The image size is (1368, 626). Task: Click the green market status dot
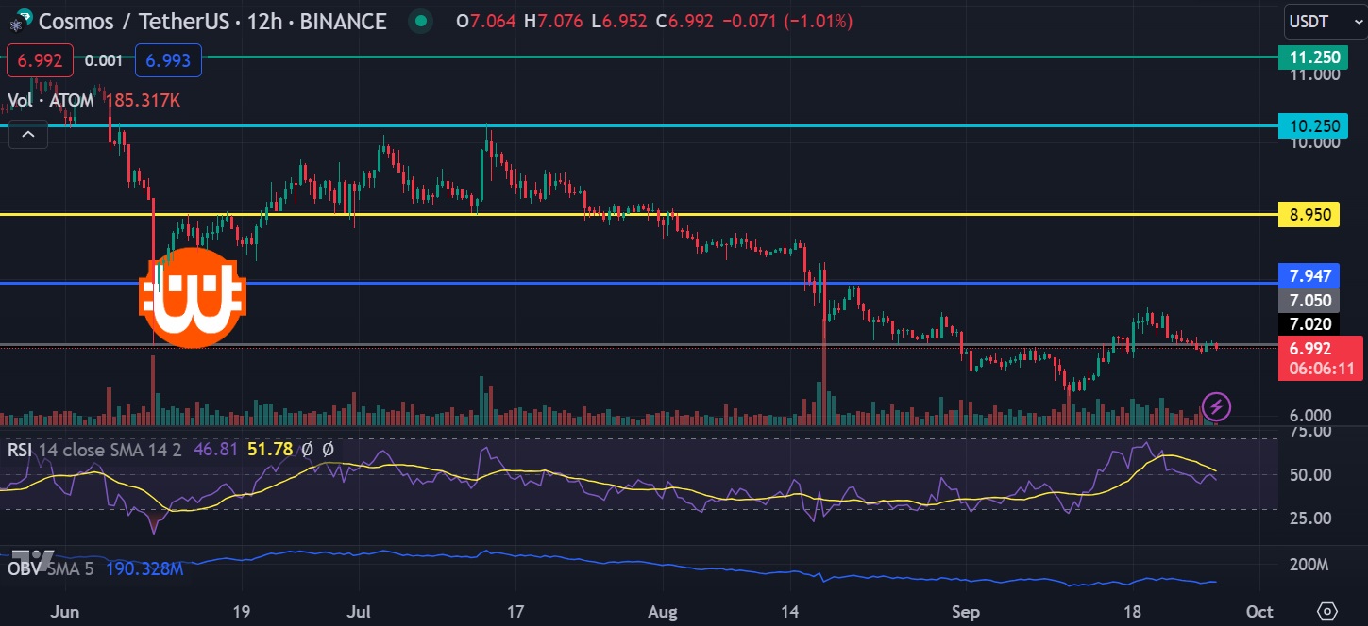[x=422, y=21]
